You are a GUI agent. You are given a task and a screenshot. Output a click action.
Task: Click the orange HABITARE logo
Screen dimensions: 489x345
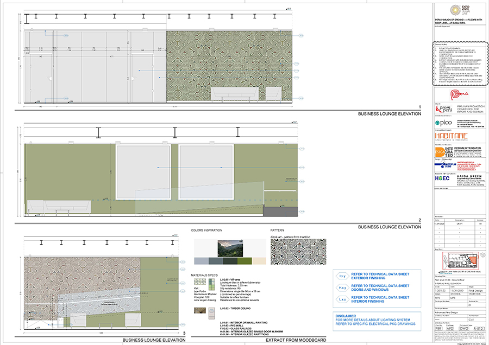click(x=452, y=136)
